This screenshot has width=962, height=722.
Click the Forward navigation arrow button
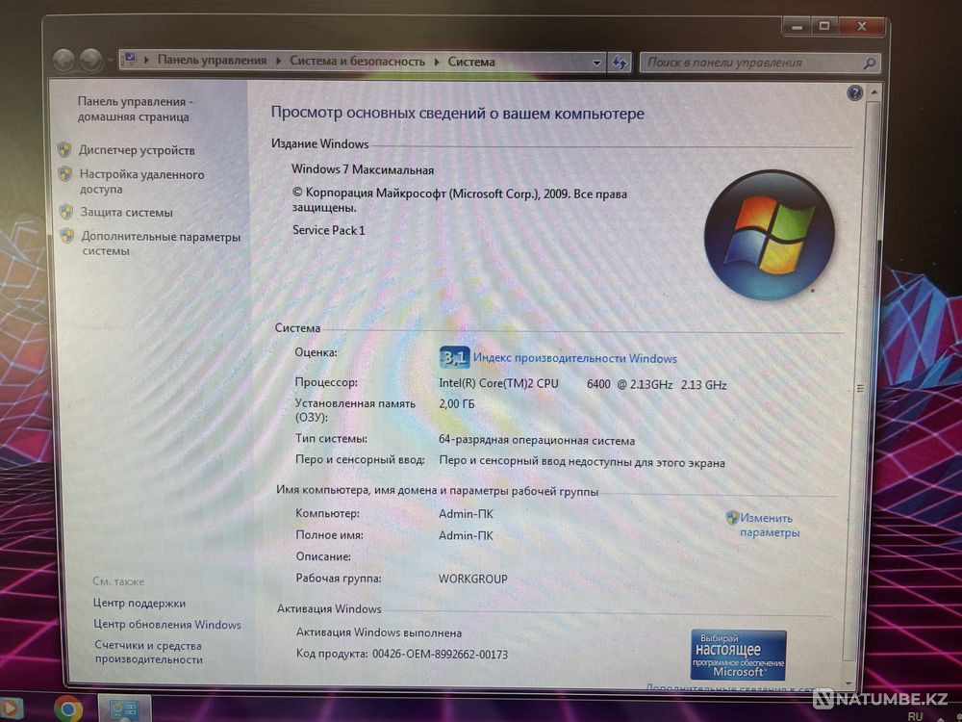tap(91, 60)
